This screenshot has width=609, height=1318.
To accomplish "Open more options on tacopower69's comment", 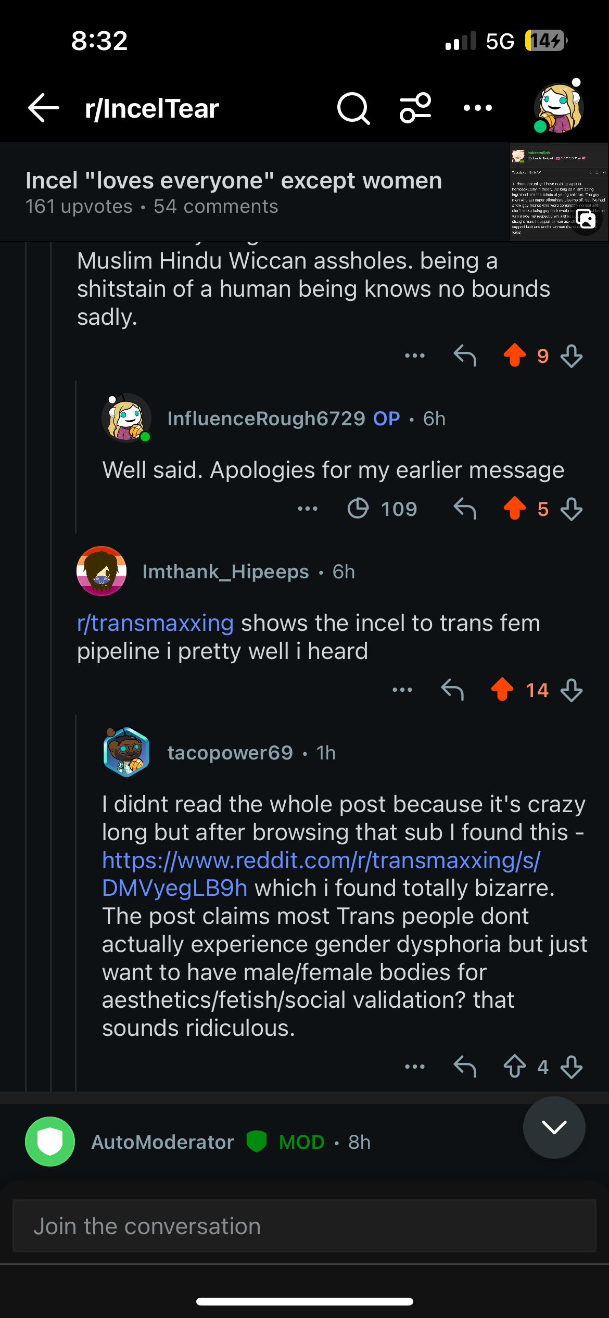I will [415, 1067].
